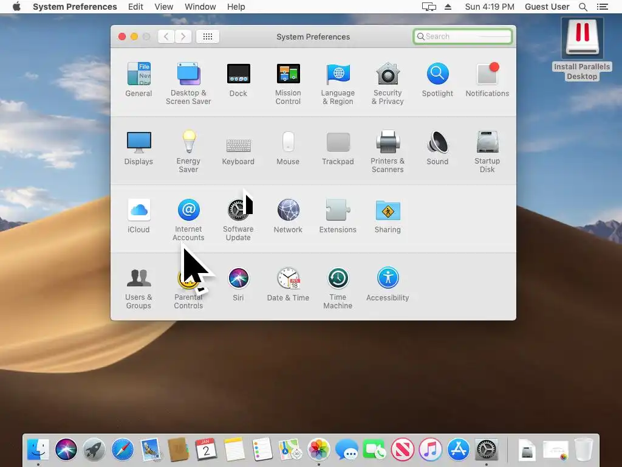Open the Siri preferences pane
This screenshot has width=622, height=467.
[238, 284]
